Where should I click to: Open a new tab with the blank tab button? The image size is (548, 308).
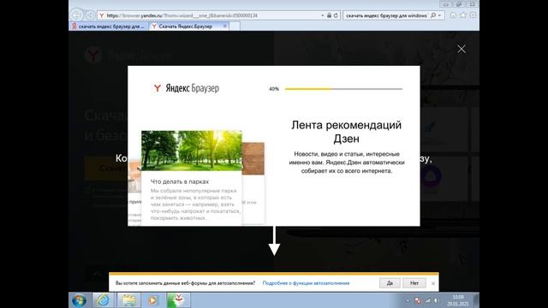235,27
